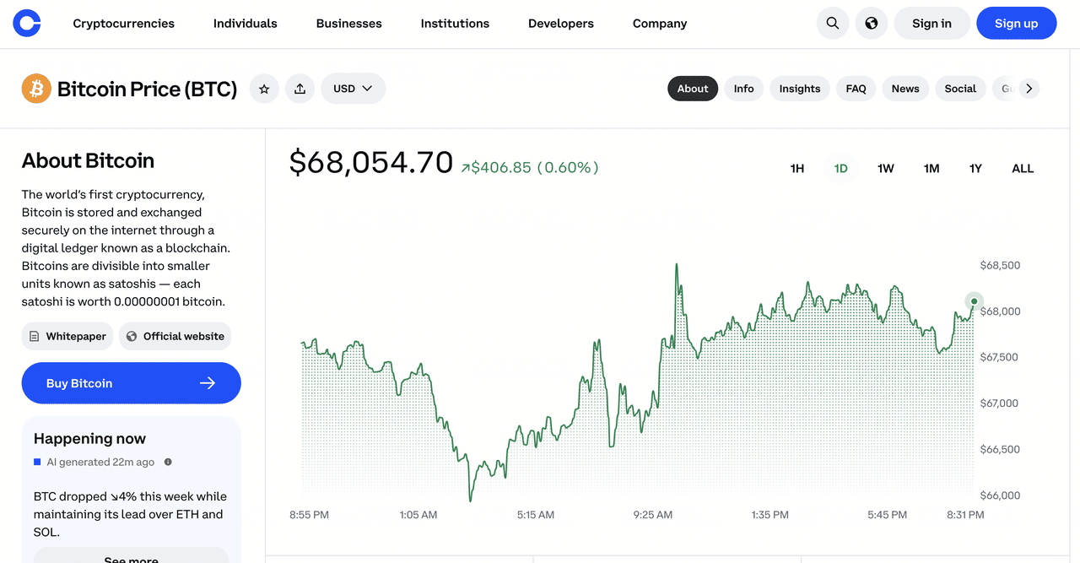The width and height of the screenshot is (1080, 563).
Task: Click the globe language icon
Action: click(x=871, y=24)
